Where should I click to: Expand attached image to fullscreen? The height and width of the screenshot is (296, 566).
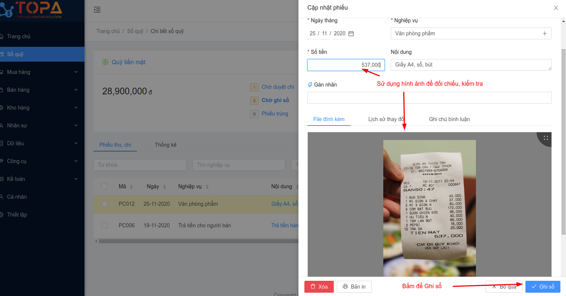(x=546, y=138)
